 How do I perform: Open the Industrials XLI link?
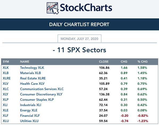31,105
